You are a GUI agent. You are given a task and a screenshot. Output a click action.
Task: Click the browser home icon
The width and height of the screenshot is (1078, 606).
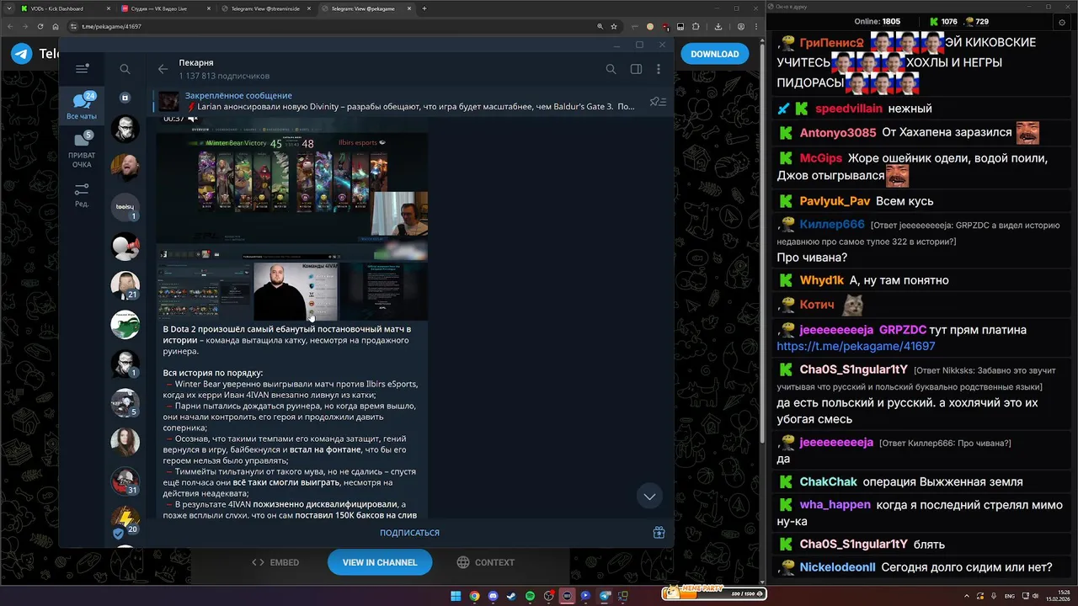coord(56,26)
